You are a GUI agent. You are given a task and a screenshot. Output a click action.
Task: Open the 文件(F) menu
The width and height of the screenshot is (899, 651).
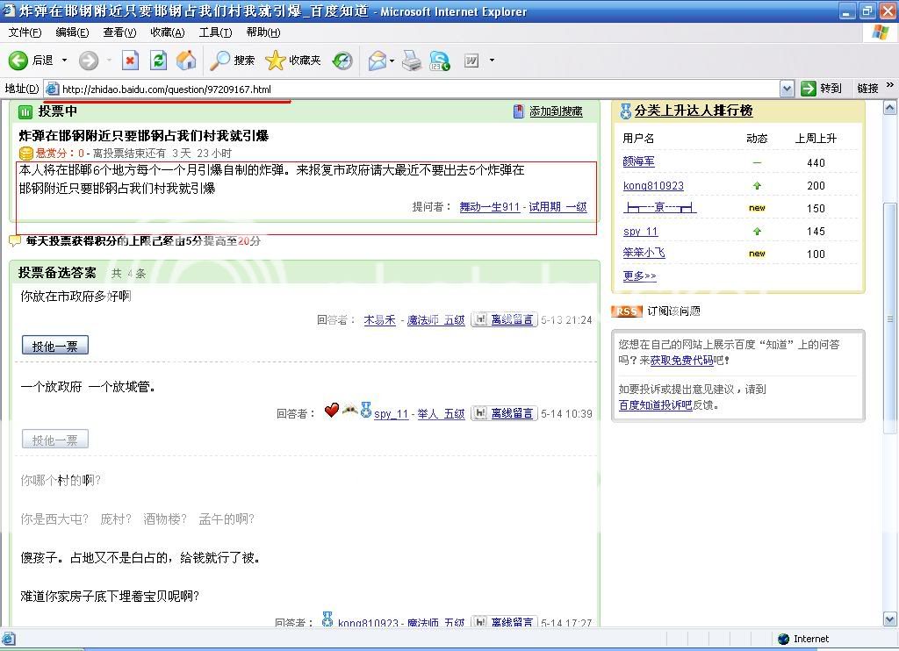click(x=25, y=32)
